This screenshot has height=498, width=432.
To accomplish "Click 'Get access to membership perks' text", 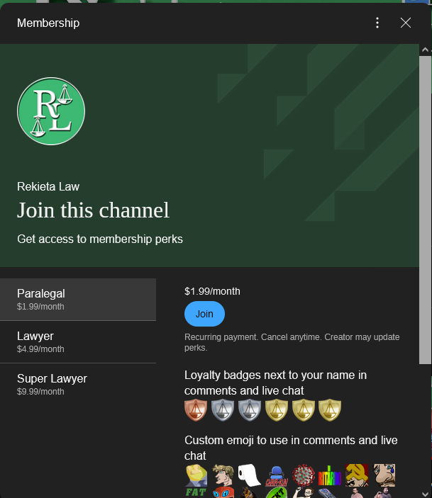I will (x=100, y=239).
